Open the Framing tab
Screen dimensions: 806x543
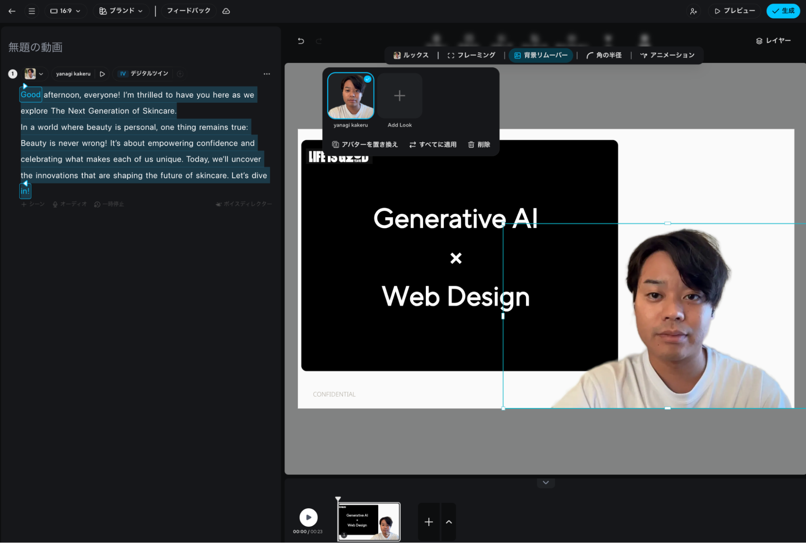[x=471, y=55]
